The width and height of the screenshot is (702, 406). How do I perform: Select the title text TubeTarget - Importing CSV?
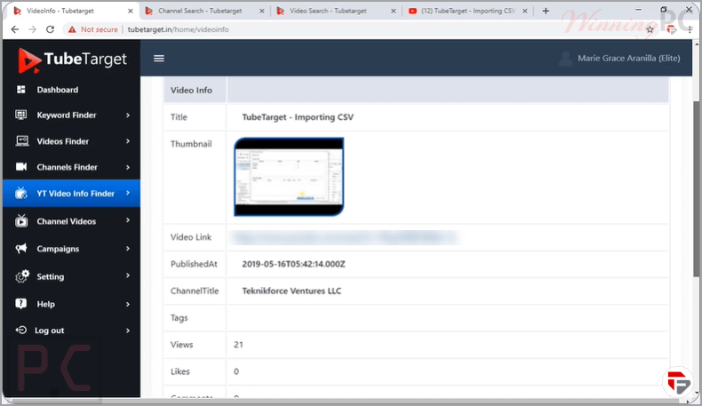point(298,117)
